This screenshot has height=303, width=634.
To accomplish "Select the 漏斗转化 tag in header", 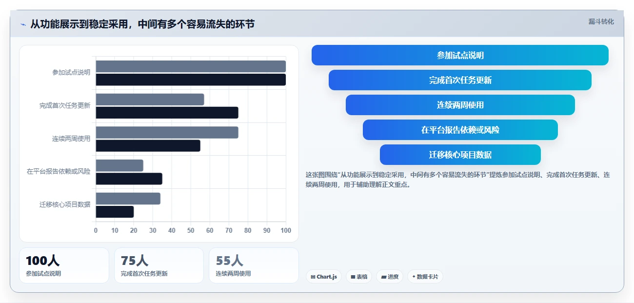I will point(601,22).
